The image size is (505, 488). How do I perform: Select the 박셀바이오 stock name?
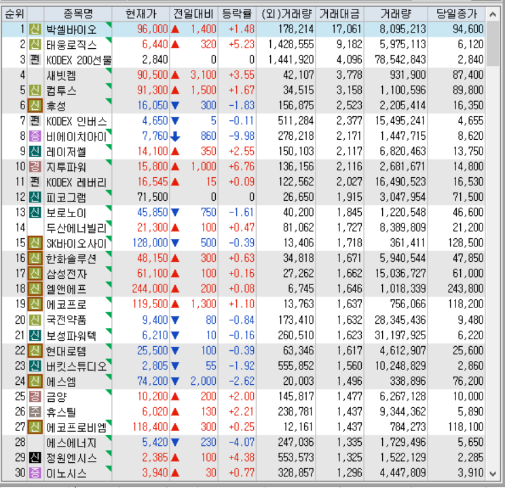coord(71,30)
